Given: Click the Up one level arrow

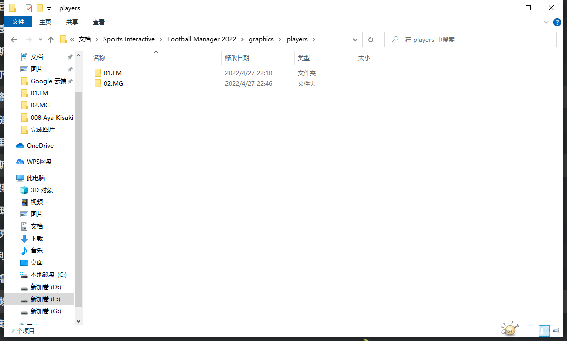Looking at the screenshot, I should click(x=51, y=40).
